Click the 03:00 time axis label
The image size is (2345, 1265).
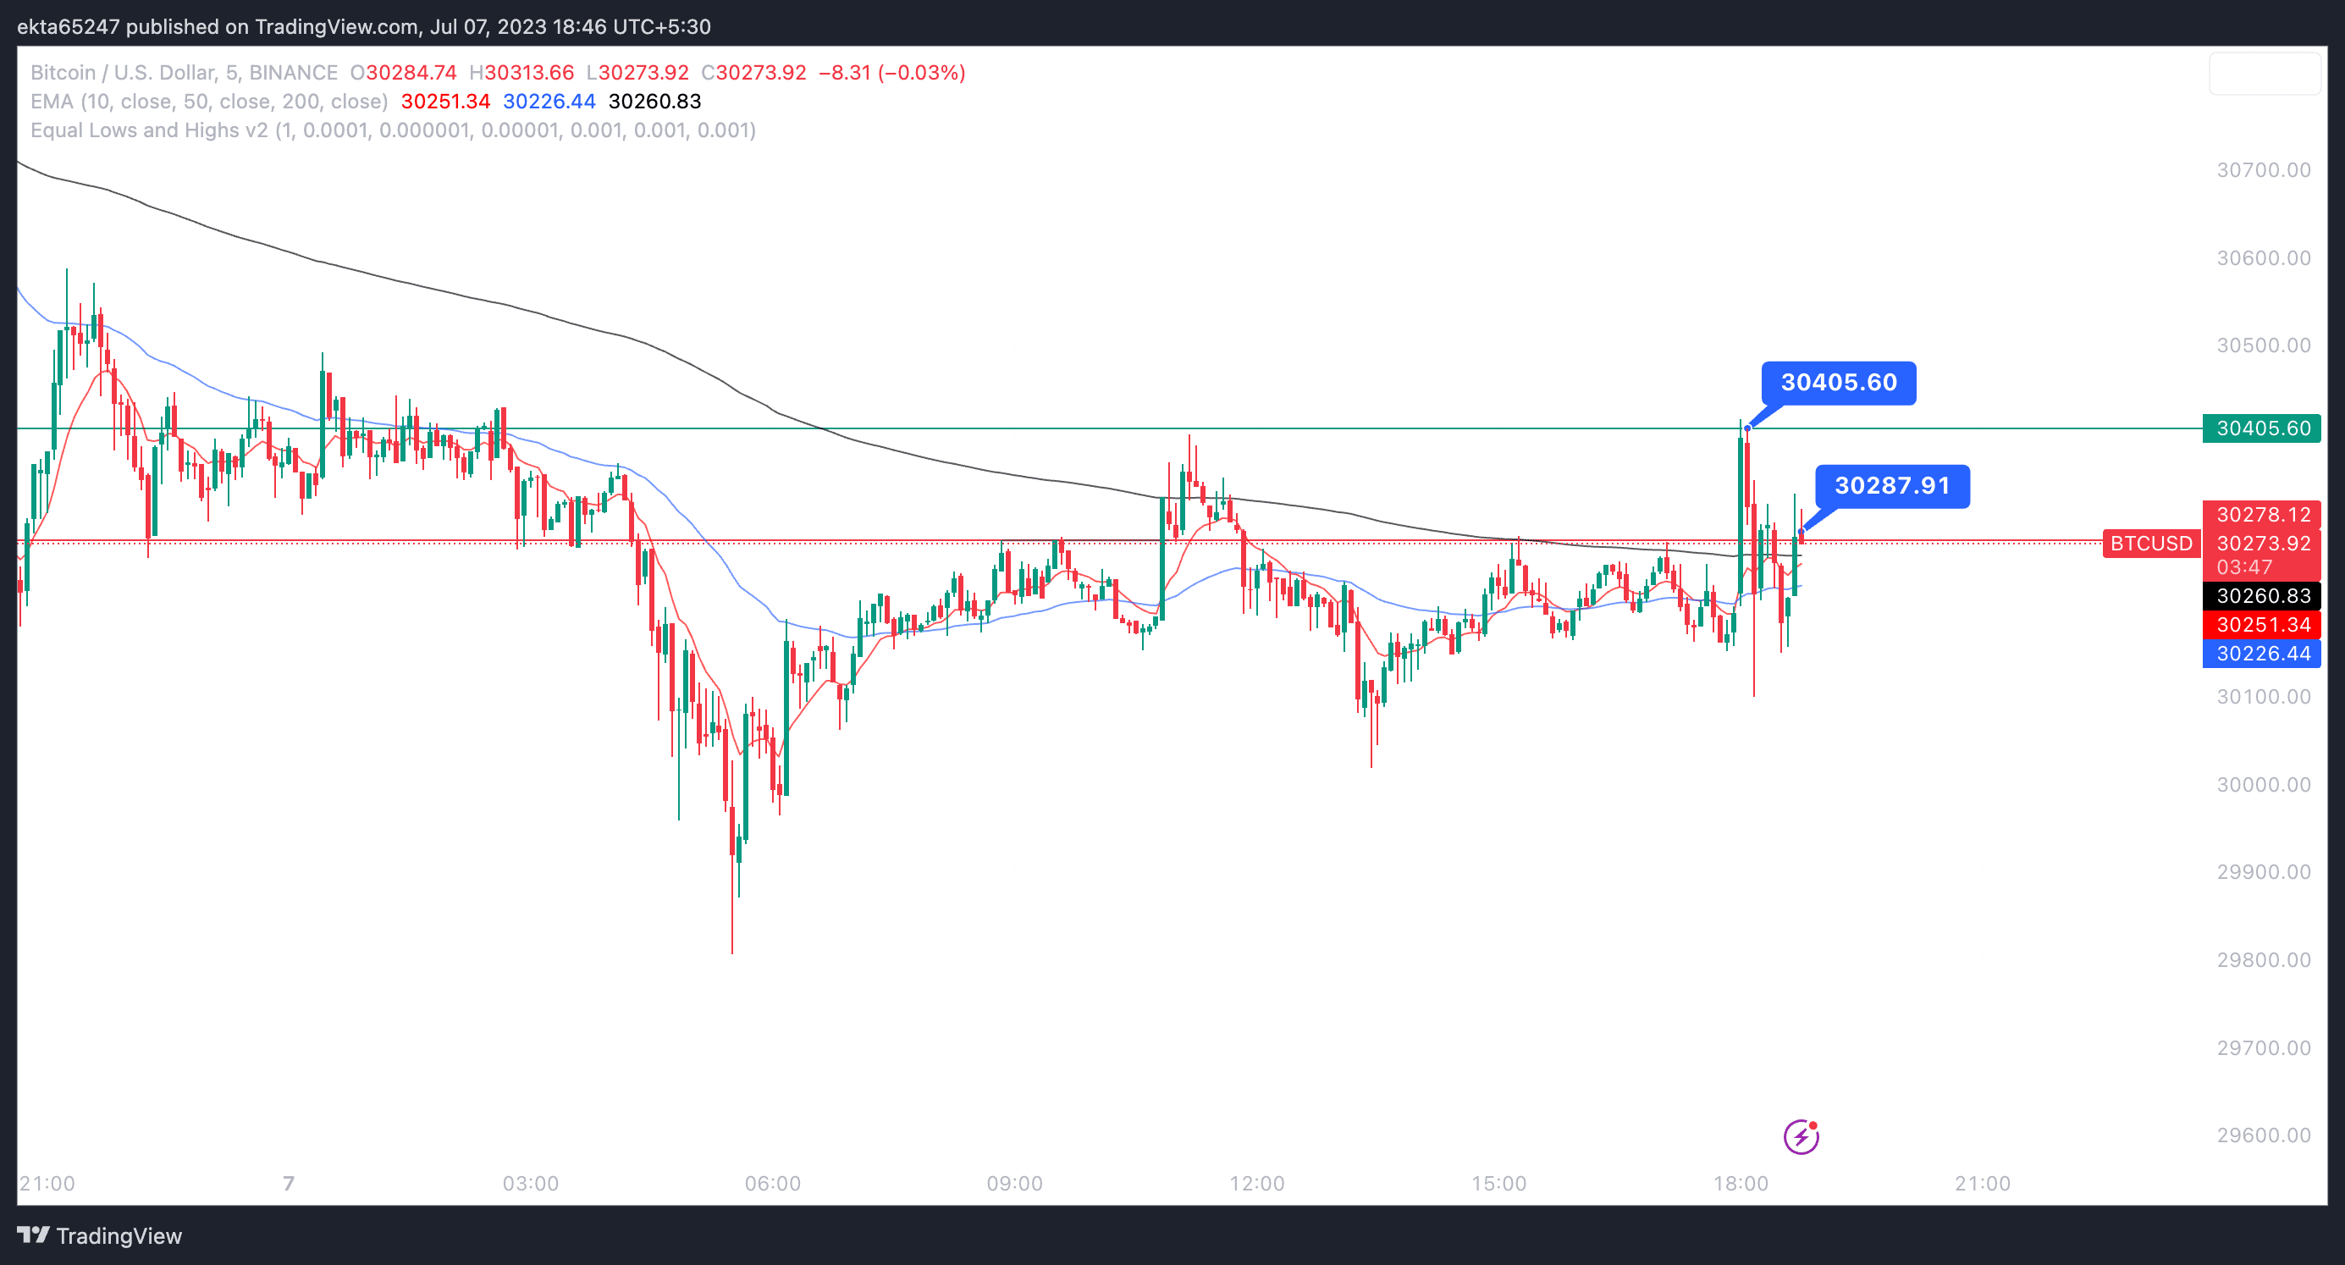coord(531,1184)
